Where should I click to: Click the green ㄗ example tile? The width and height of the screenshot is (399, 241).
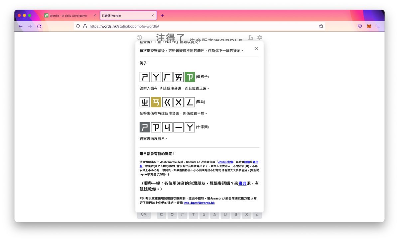pyautogui.click(x=190, y=77)
